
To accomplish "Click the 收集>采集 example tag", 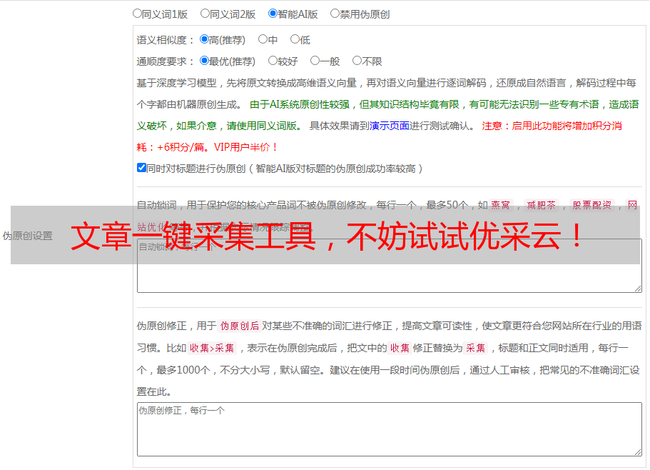I will point(212,349).
